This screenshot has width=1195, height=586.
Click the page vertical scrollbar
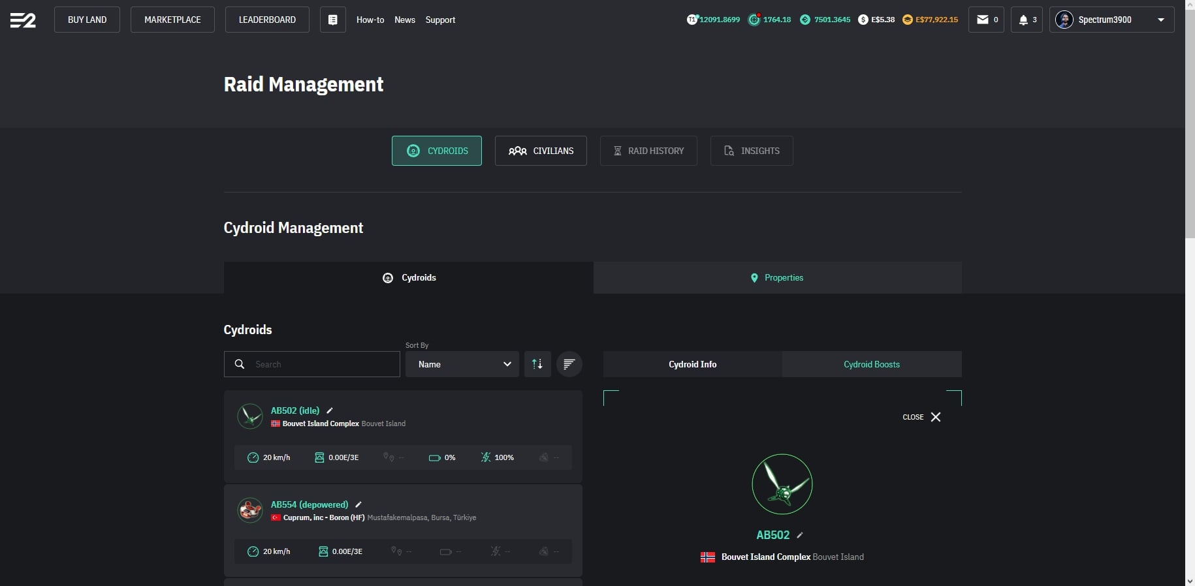[x=1190, y=131]
